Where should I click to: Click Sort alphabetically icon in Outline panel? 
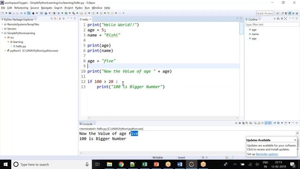[x=278, y=19]
